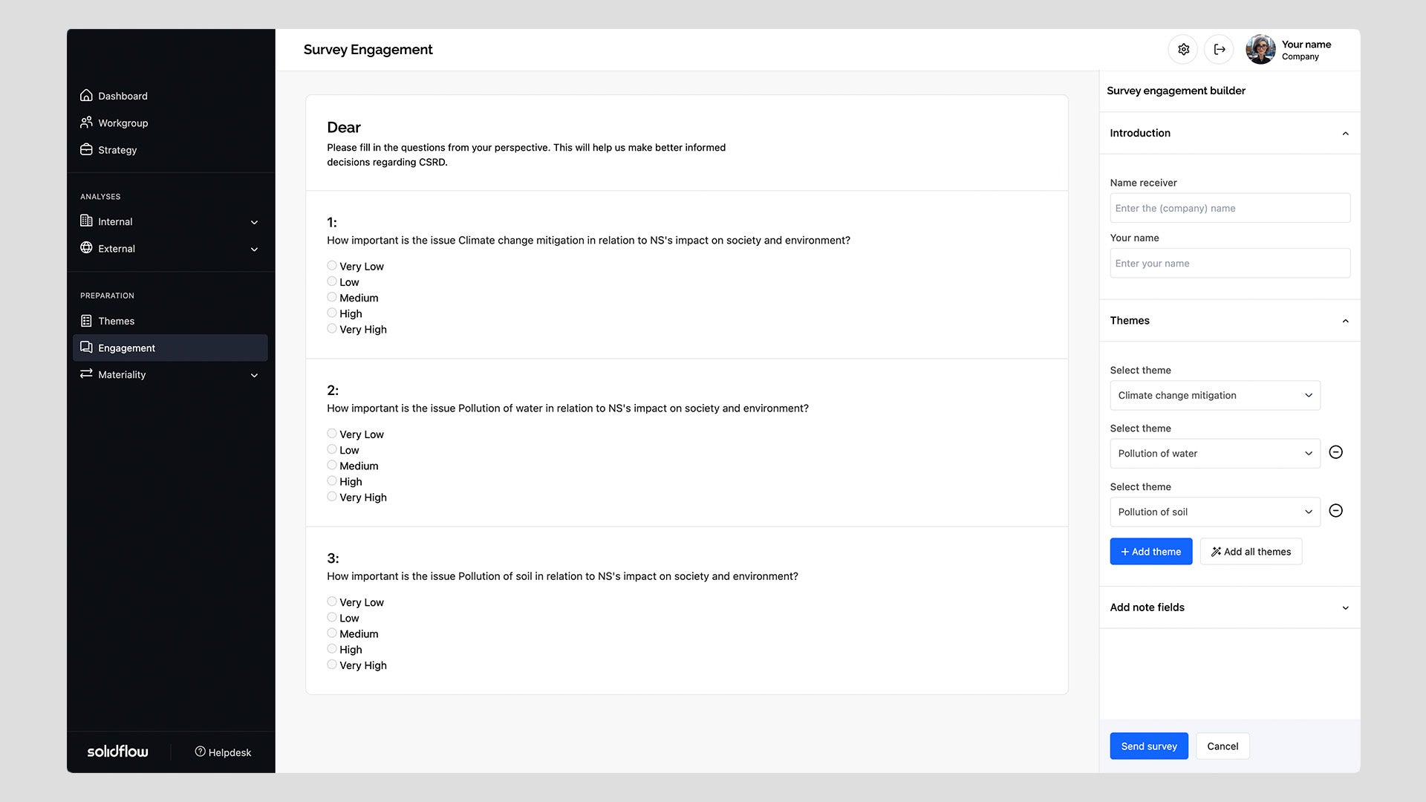This screenshot has height=802, width=1426.
Task: Click the Workgroup people icon
Action: point(86,123)
